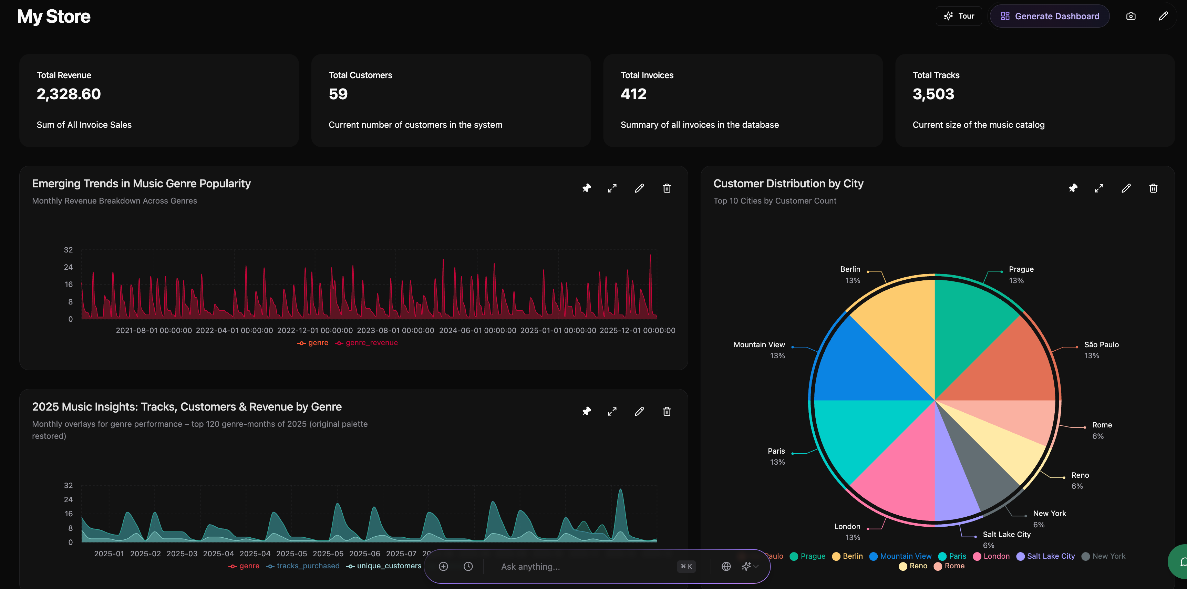Click the 2,328.60 revenue value

[69, 94]
